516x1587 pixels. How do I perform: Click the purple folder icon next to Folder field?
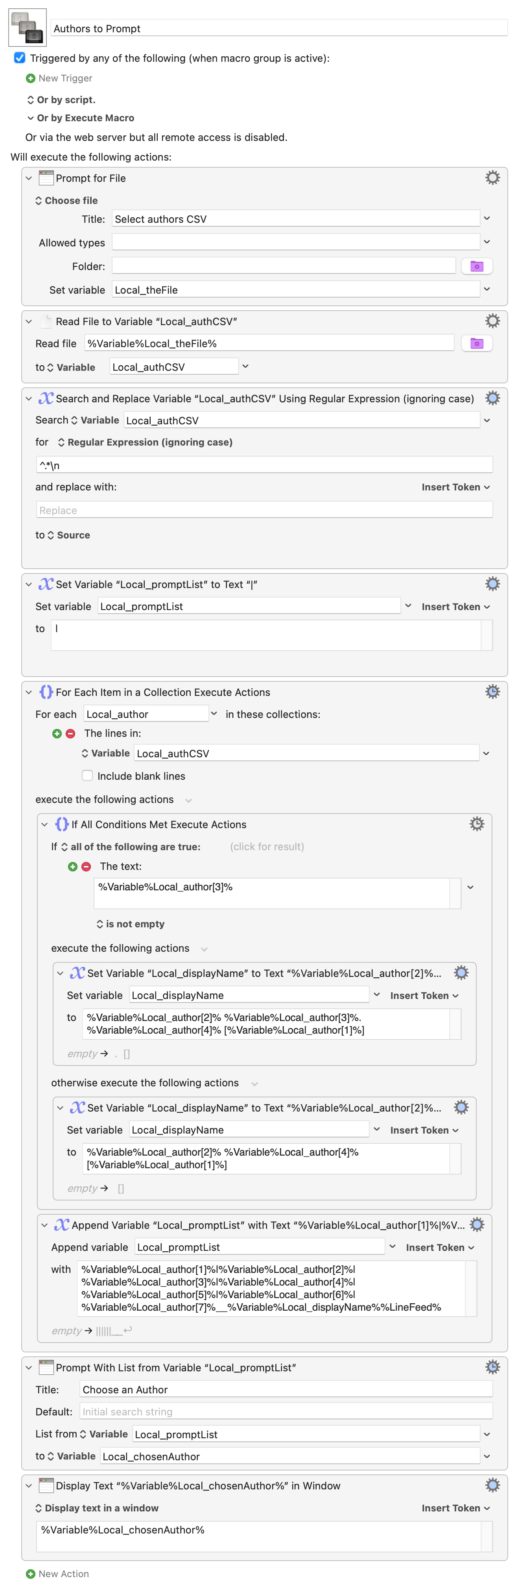(477, 266)
